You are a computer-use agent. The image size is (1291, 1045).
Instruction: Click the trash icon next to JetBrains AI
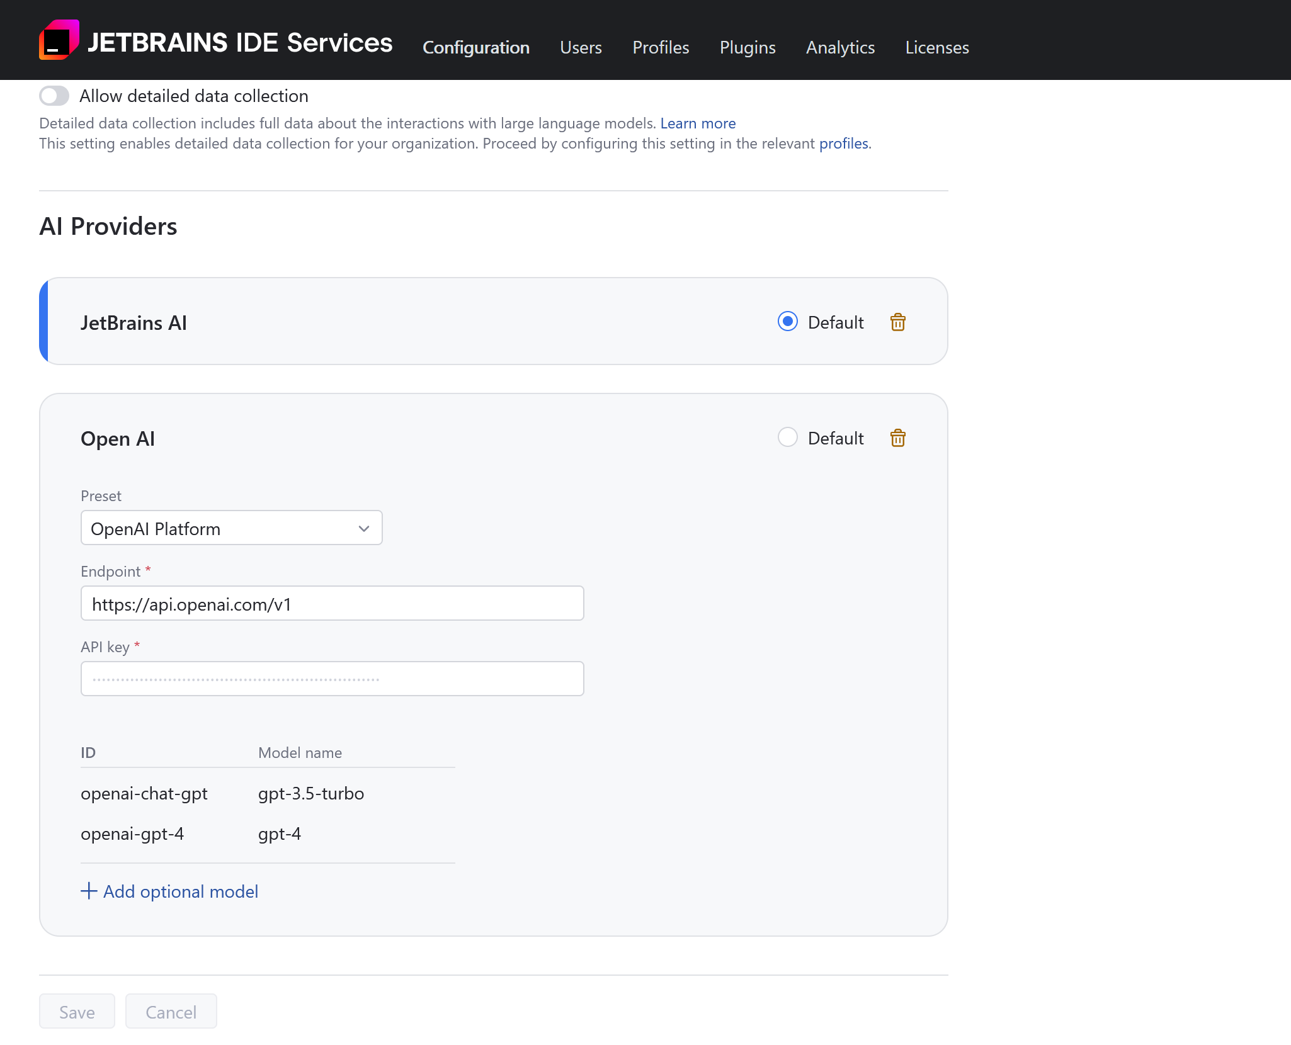897,322
